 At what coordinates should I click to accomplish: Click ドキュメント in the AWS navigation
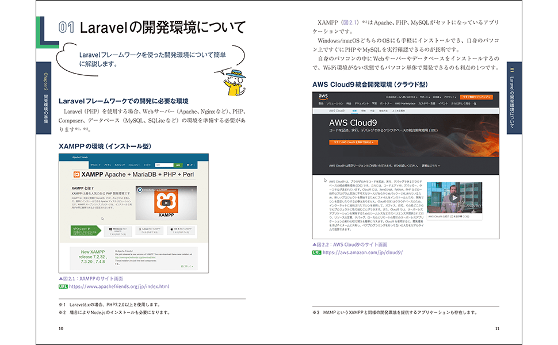(361, 103)
